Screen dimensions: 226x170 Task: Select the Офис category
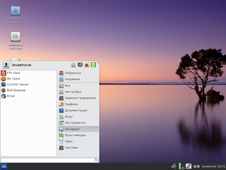78,141
